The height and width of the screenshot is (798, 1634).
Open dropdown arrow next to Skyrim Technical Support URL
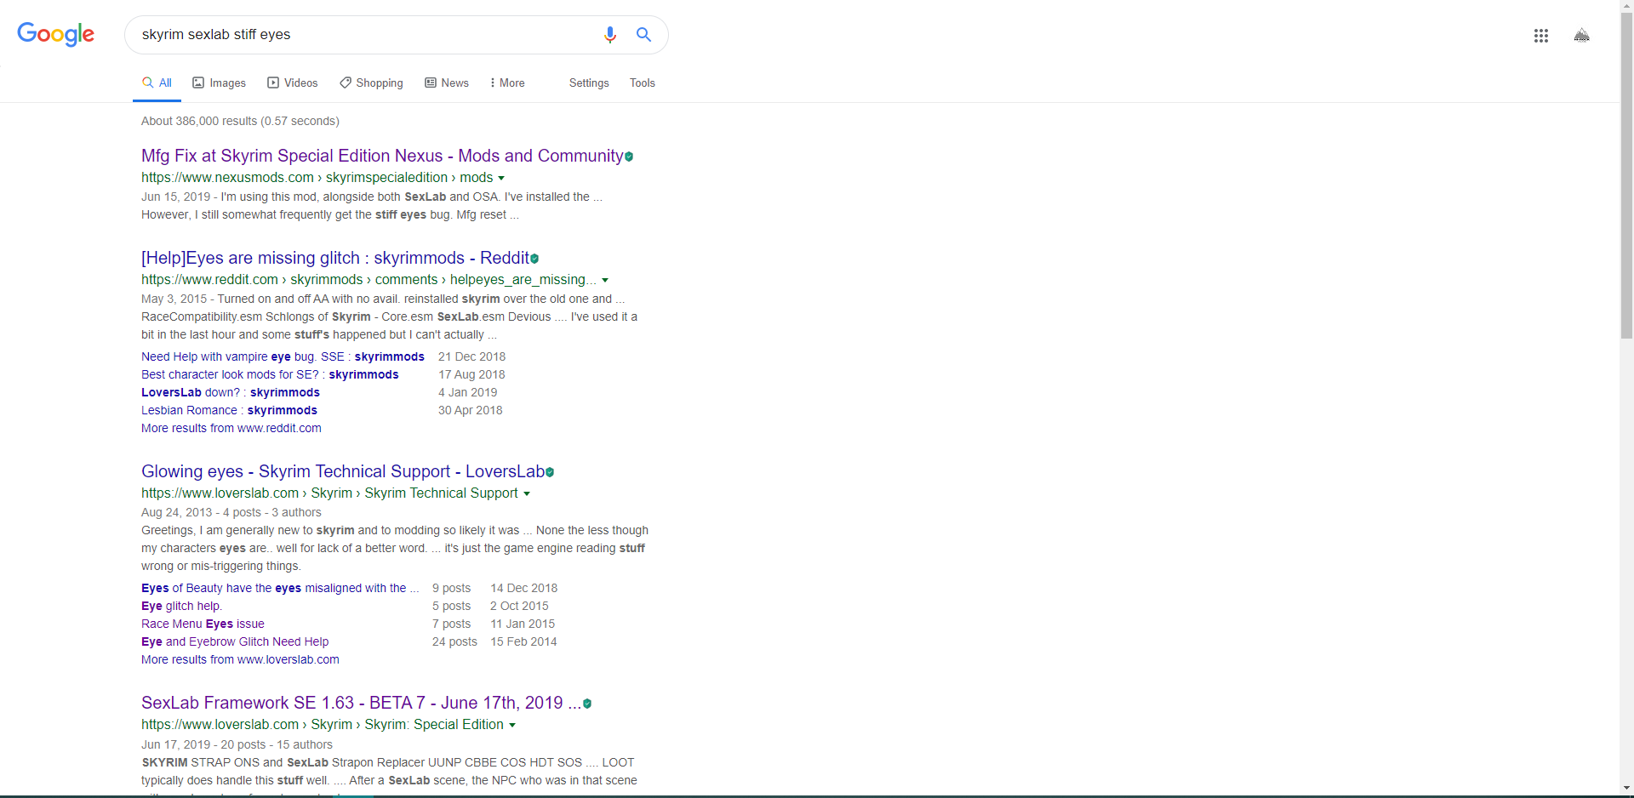(x=527, y=494)
